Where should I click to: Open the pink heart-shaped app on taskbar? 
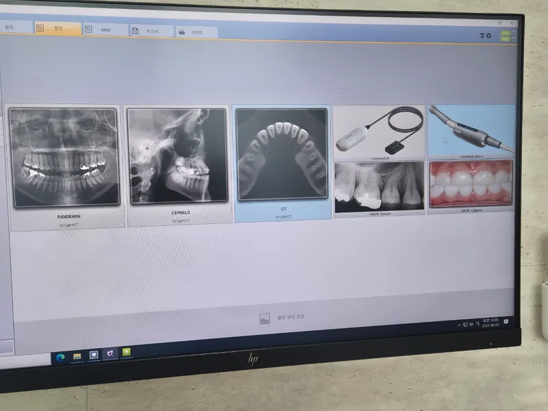click(110, 353)
